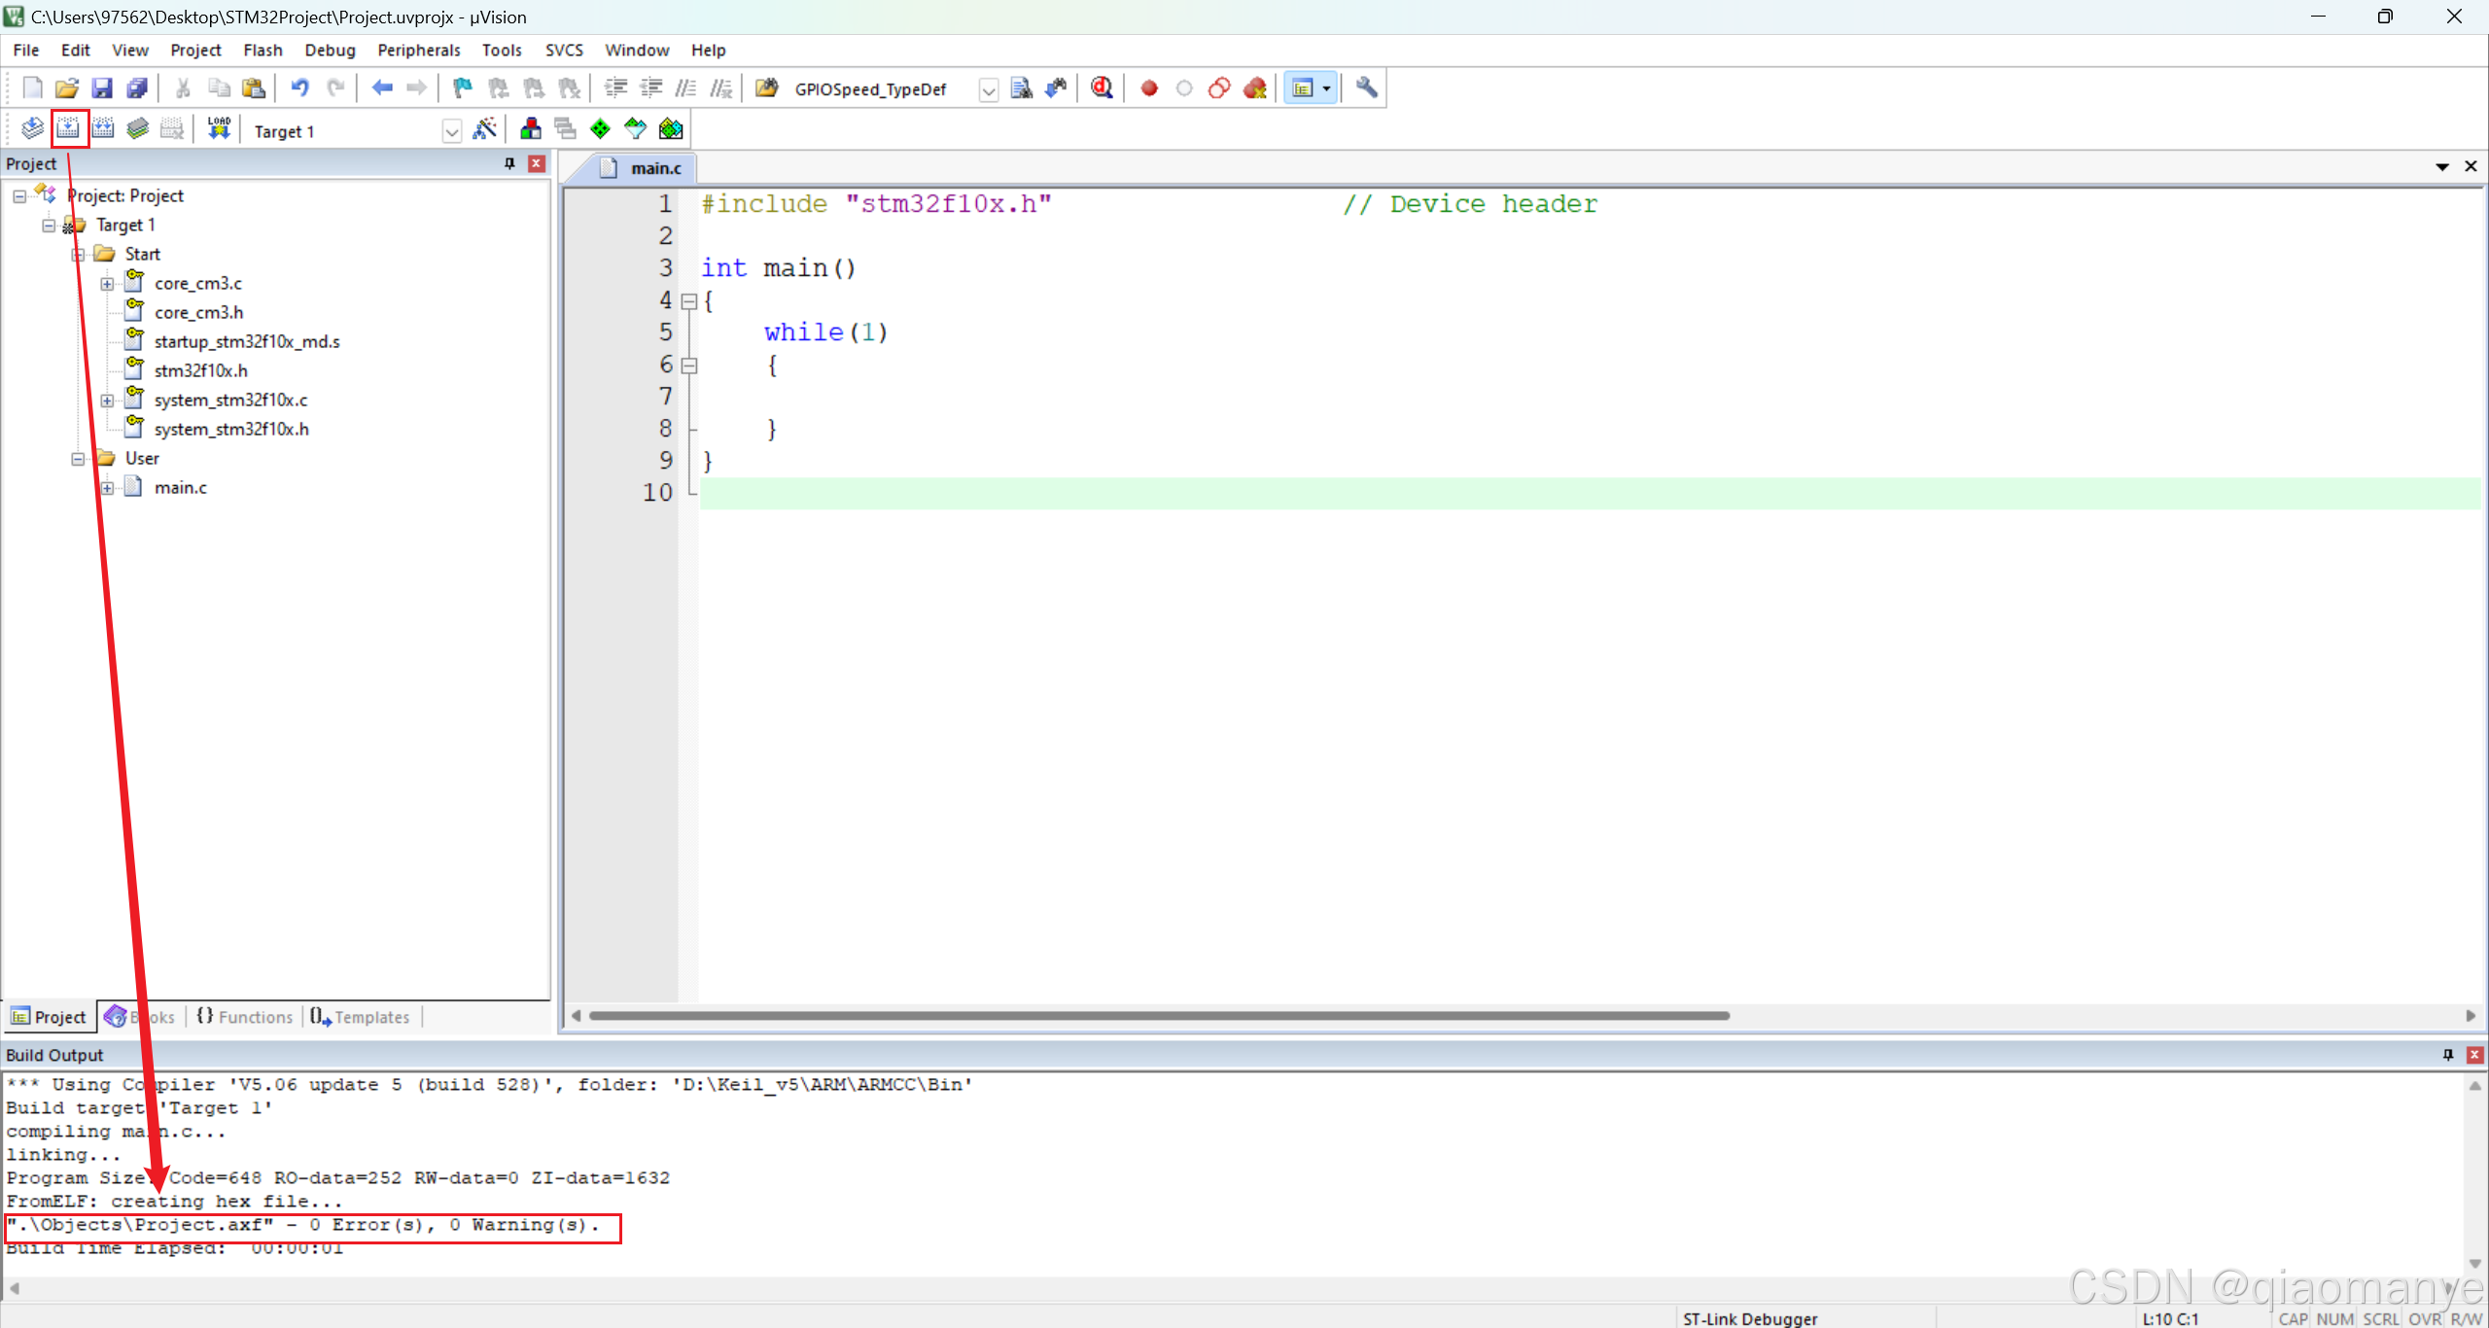The width and height of the screenshot is (2489, 1328).
Task: Start the debug session icon
Action: (x=1101, y=88)
